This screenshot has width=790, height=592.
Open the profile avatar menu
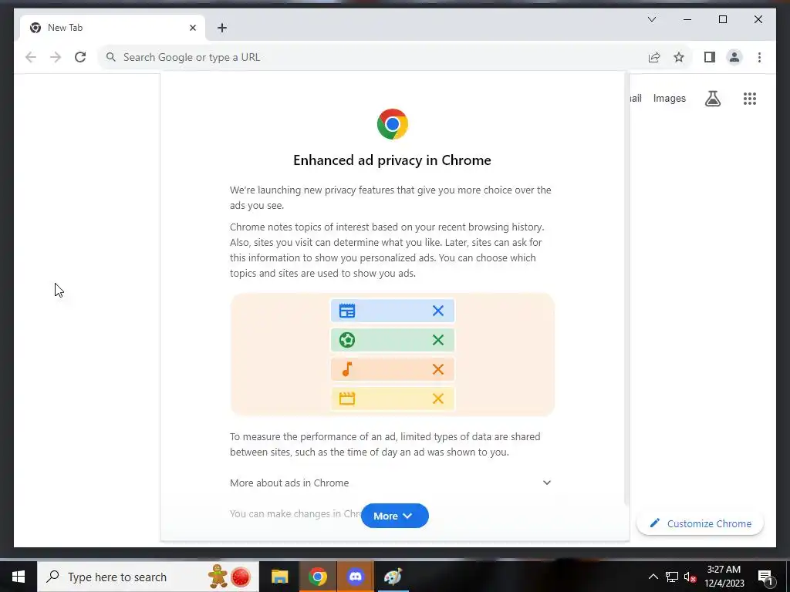coord(734,57)
